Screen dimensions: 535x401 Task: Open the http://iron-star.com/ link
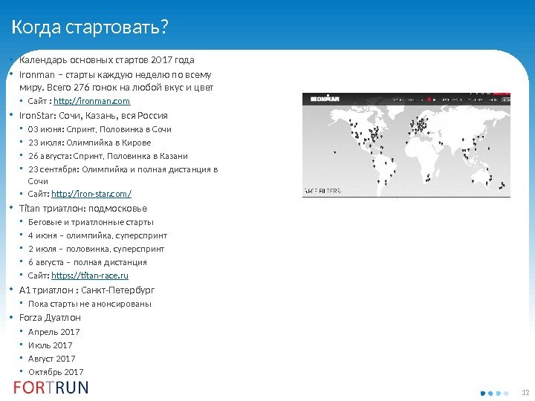[91, 194]
